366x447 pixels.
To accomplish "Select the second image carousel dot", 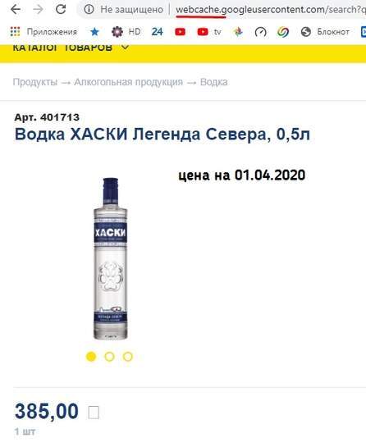I will pyautogui.click(x=109, y=356).
